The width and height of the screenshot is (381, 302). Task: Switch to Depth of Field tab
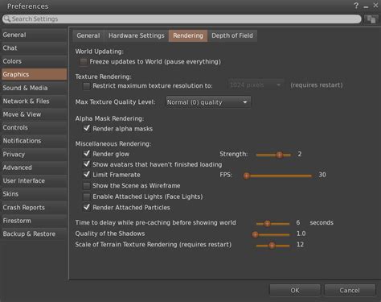232,35
